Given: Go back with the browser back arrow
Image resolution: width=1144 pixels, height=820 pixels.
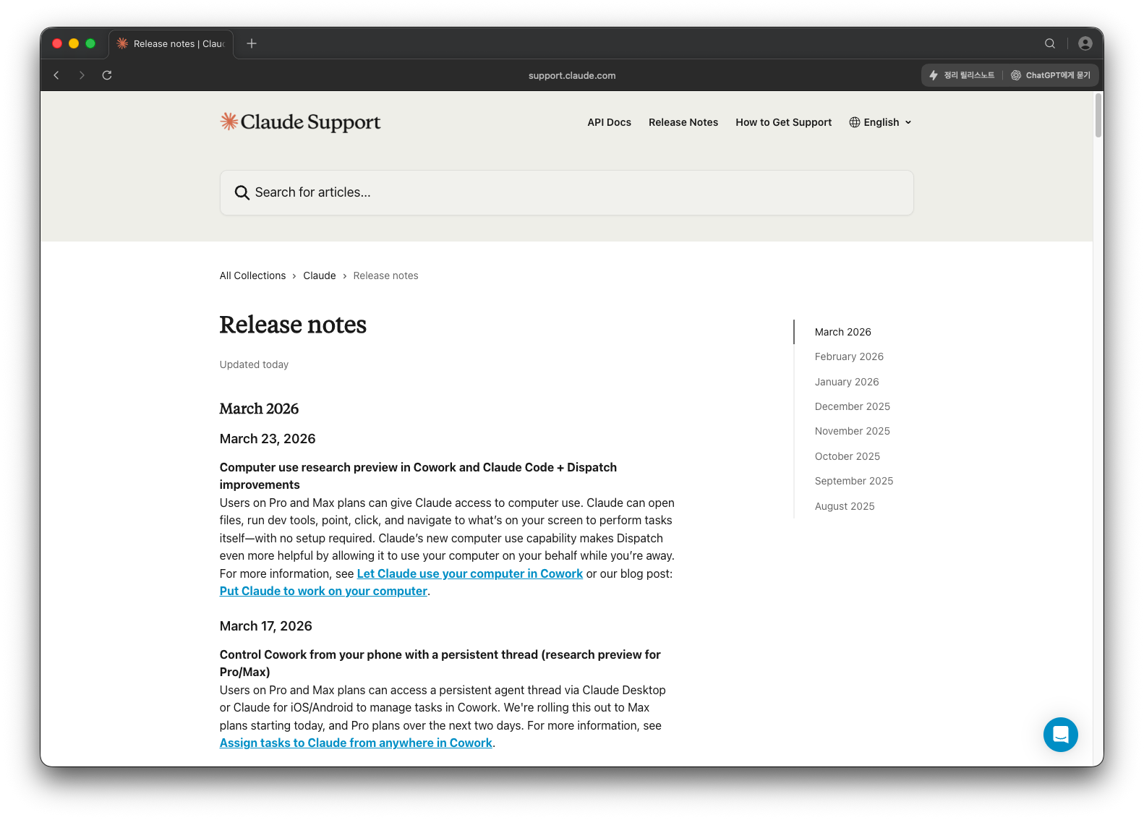Looking at the screenshot, I should click(56, 75).
